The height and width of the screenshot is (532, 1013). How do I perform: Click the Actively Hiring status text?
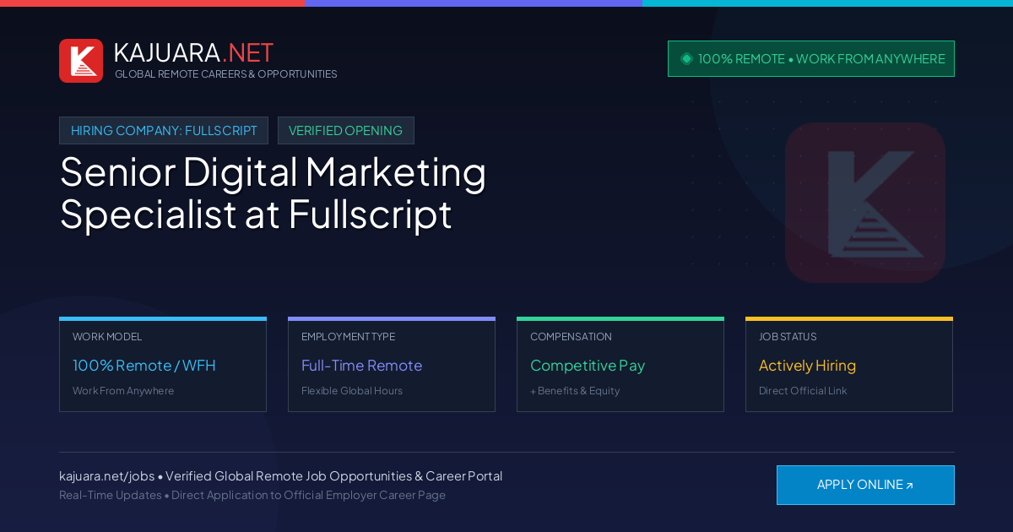click(x=807, y=366)
